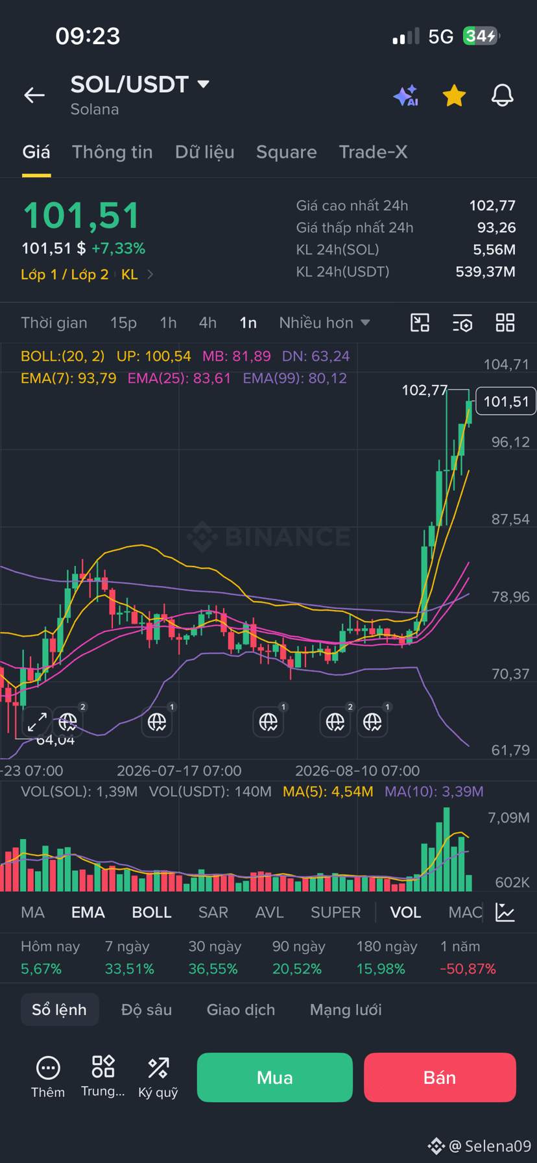Open the news globe marker next to fullscreen icon
The image size is (537, 1163).
click(67, 722)
